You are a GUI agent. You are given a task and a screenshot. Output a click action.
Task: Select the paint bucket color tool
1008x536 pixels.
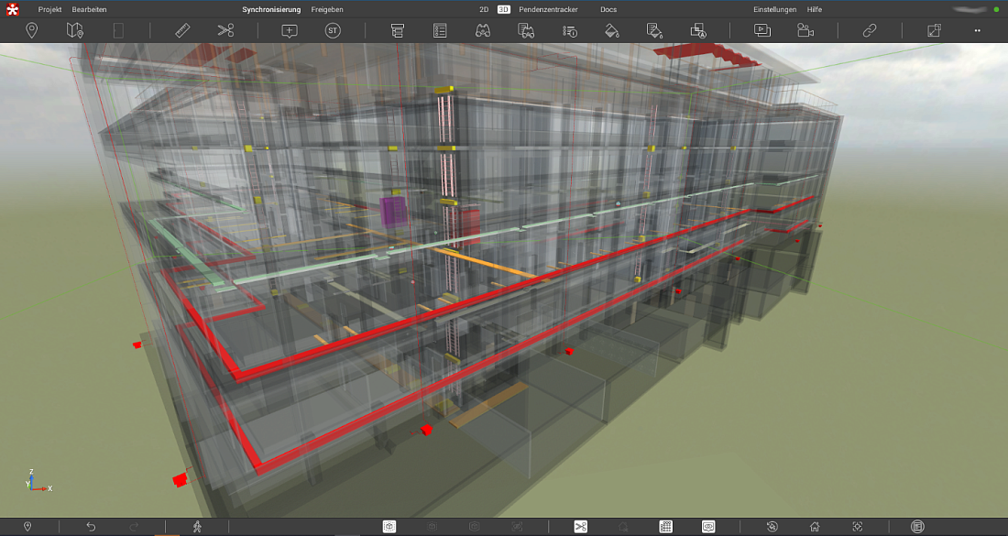pyautogui.click(x=611, y=30)
